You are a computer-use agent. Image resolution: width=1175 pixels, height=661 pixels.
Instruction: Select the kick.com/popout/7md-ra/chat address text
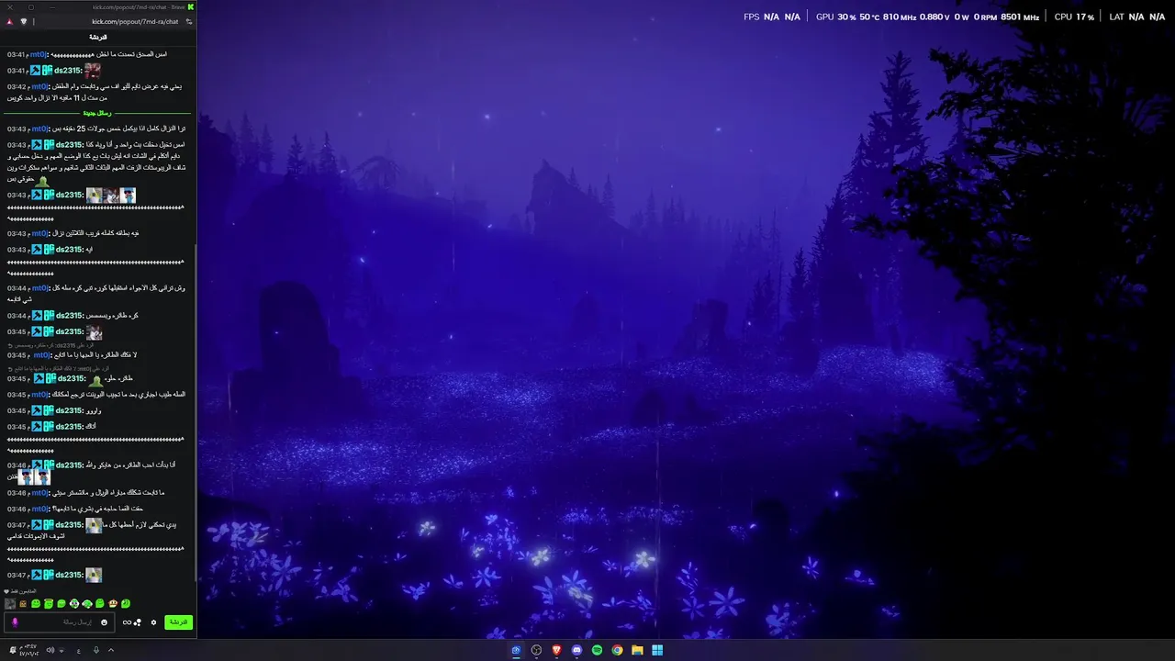135,21
